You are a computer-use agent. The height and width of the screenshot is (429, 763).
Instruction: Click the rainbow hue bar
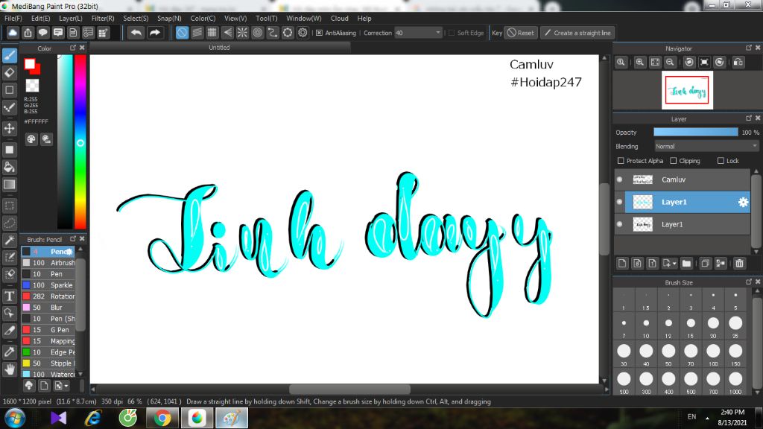(x=80, y=142)
